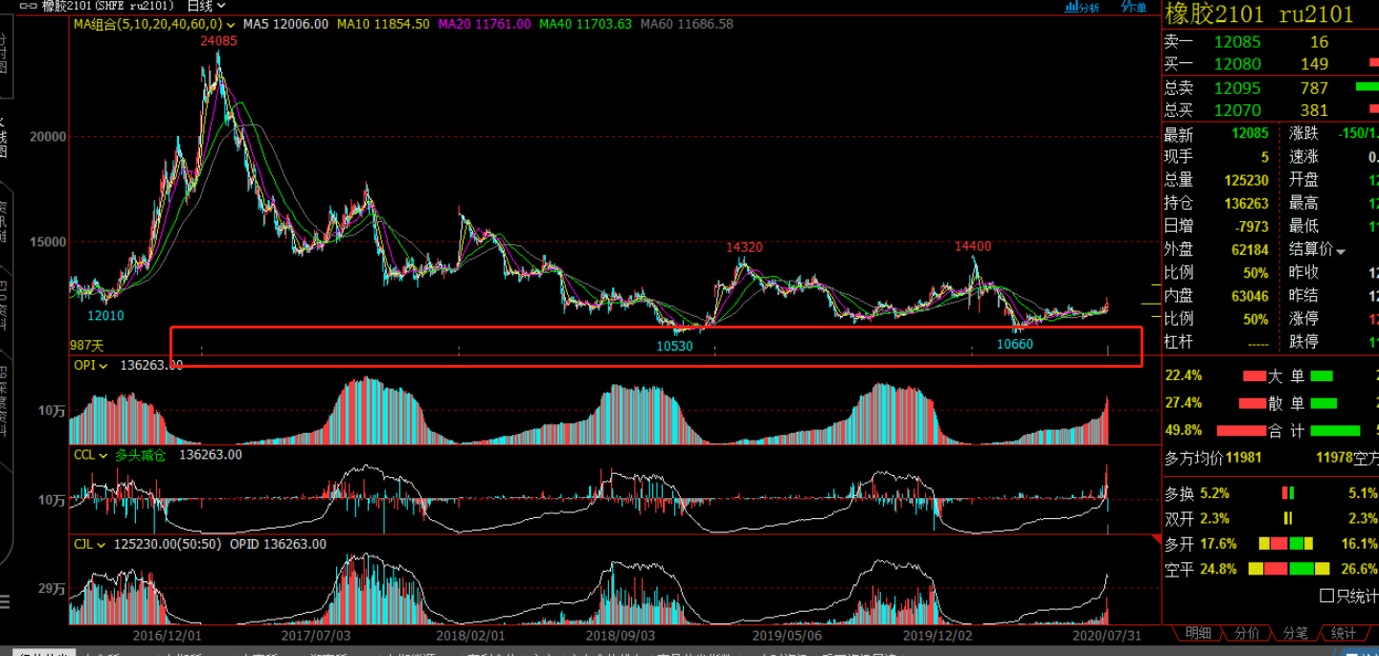This screenshot has width=1379, height=656.
Task: Switch to the 分价 tab
Action: [1246, 633]
